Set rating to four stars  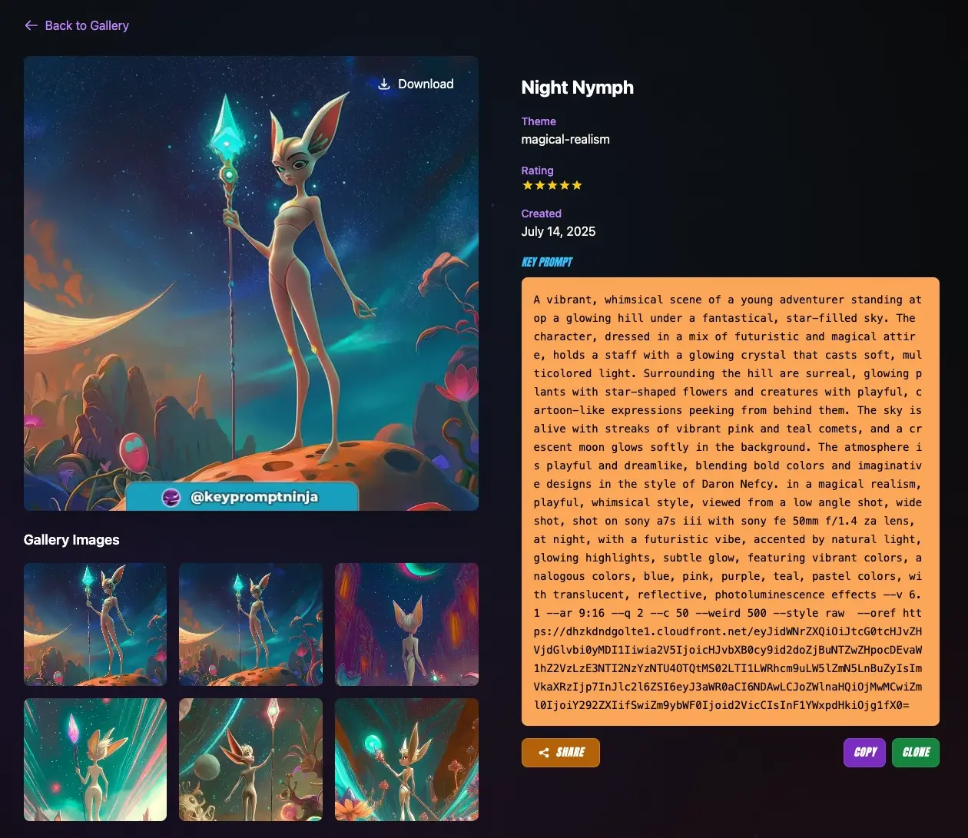(564, 185)
